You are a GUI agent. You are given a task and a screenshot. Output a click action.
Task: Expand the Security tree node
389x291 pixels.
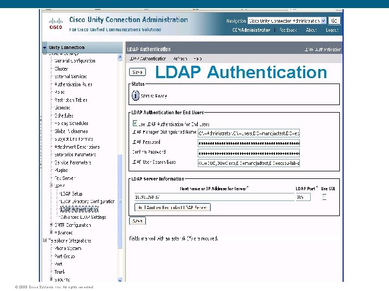point(51,279)
